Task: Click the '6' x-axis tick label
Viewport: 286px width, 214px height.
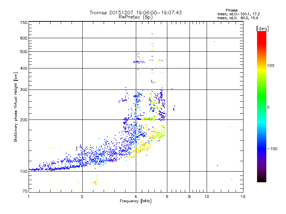Action: coord(167,197)
